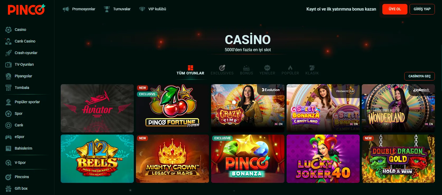This screenshot has width=442, height=195.
Task: Switch to the EXCLUSIVES tab
Action: pyautogui.click(x=222, y=70)
